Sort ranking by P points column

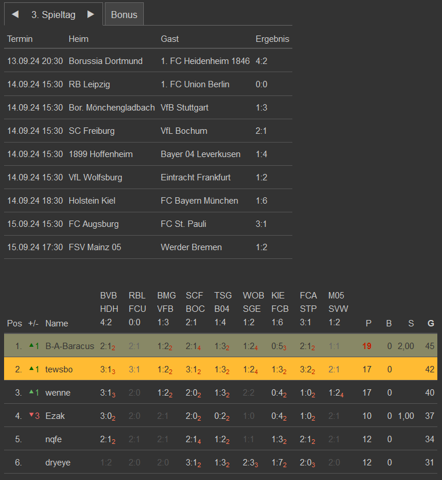[x=368, y=323]
